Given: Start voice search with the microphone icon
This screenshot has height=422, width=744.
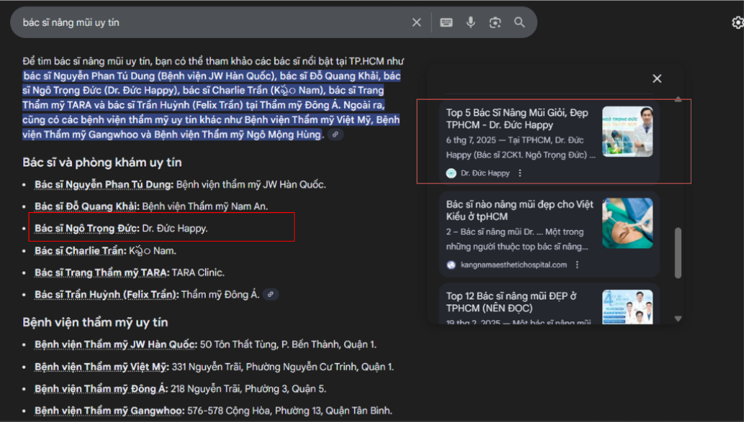Looking at the screenshot, I should pyautogui.click(x=471, y=22).
